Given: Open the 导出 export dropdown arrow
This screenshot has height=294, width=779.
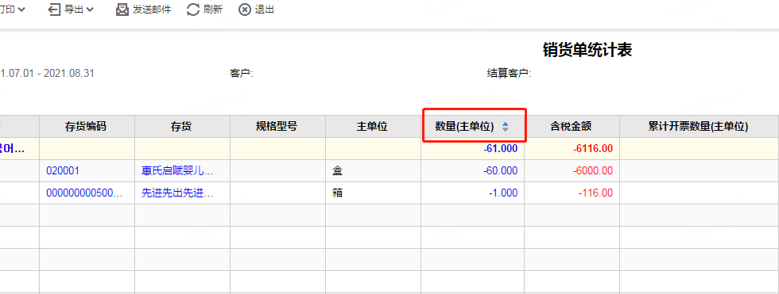Looking at the screenshot, I should 90,10.
